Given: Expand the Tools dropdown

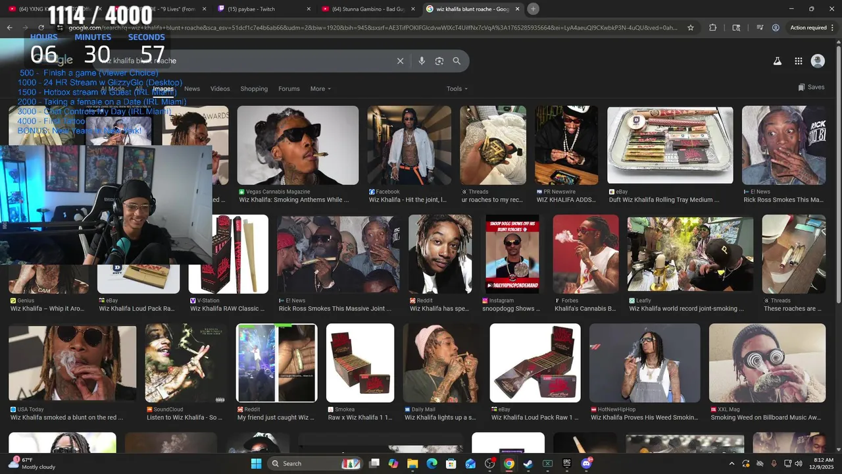Looking at the screenshot, I should pos(457,89).
